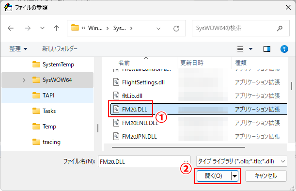Open the address bar history dropdown
Image resolution: width=296 pixels, height=191 pixels.
[x=158, y=29]
